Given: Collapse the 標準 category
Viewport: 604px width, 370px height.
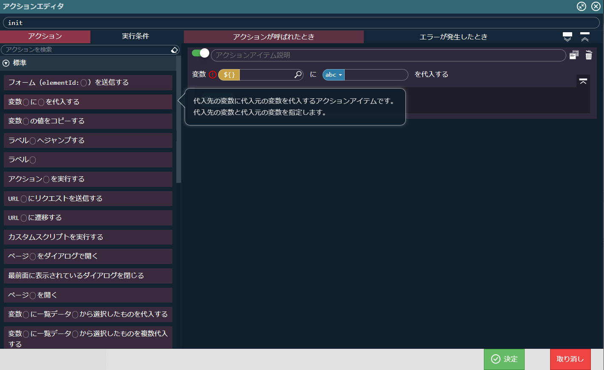Looking at the screenshot, I should [6, 63].
